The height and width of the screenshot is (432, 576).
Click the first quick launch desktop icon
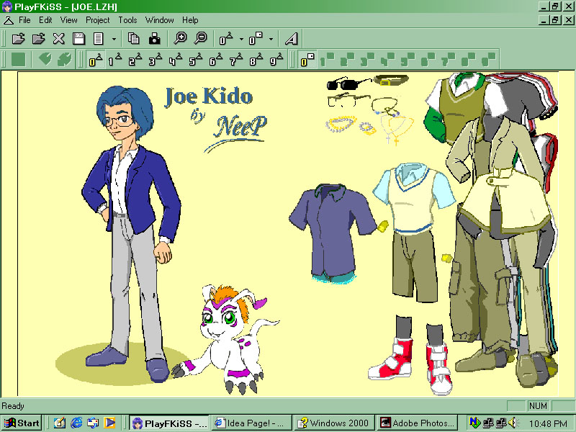pos(60,423)
